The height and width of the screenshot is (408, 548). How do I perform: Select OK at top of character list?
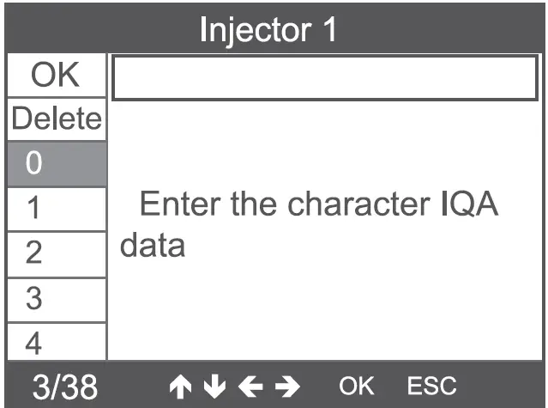(x=55, y=76)
